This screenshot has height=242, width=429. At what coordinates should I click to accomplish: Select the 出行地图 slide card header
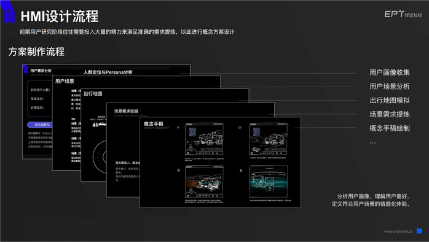[93, 93]
